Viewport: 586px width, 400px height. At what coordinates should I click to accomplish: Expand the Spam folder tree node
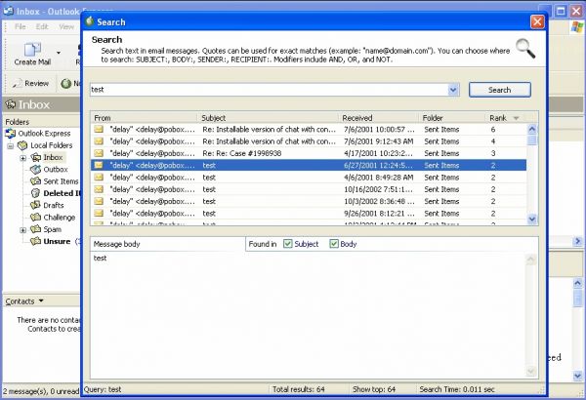[23, 229]
